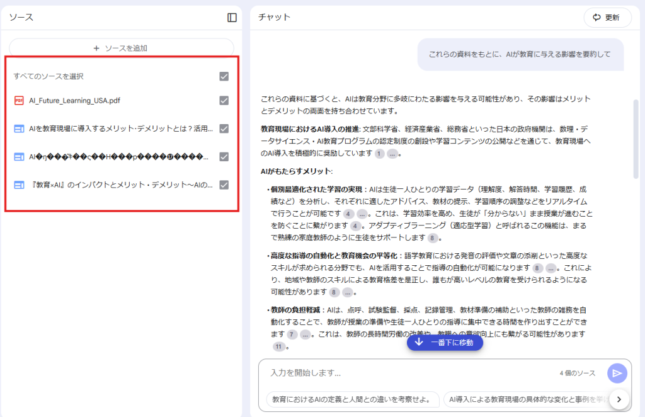Click the PDF icon for AI_Future_Learning_USA.pdf

pos(19,100)
